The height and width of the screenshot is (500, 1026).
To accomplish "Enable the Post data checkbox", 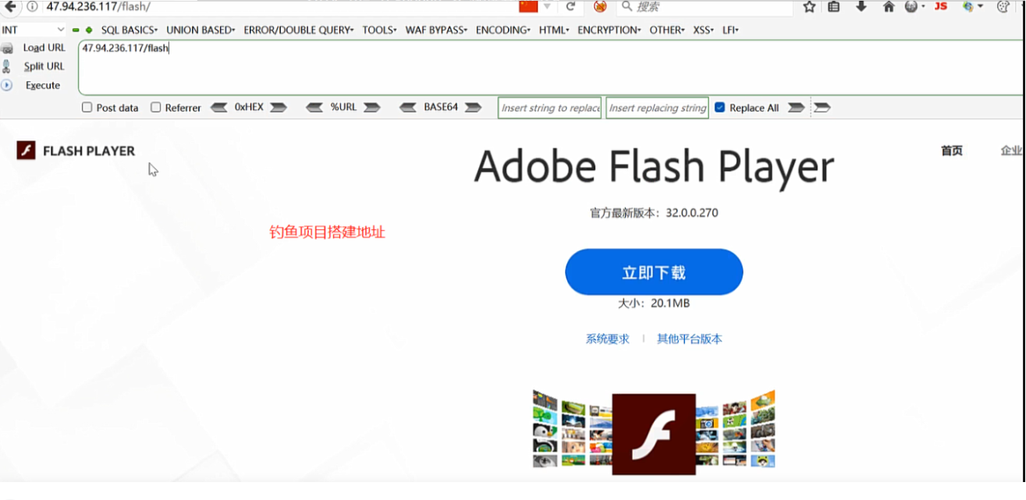I will click(87, 108).
